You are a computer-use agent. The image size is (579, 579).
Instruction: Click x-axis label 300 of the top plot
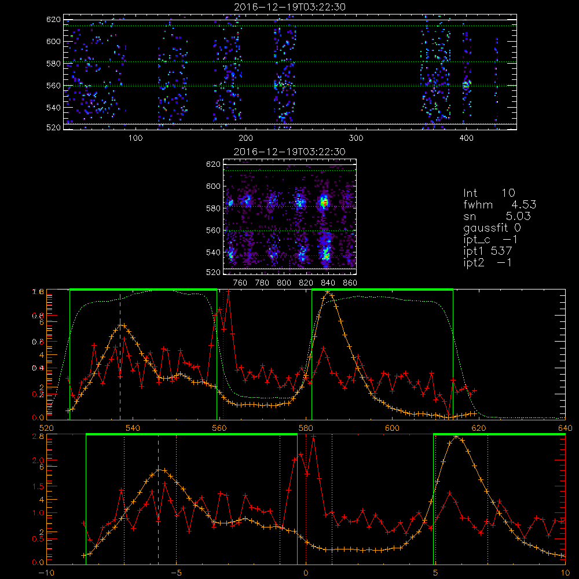356,138
